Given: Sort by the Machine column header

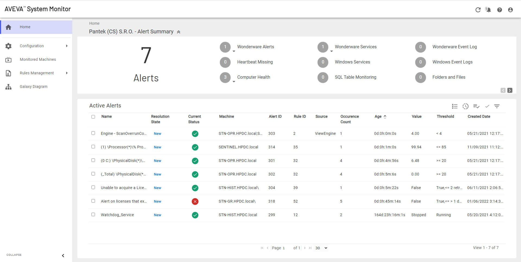Looking at the screenshot, I should pyautogui.click(x=226, y=117).
